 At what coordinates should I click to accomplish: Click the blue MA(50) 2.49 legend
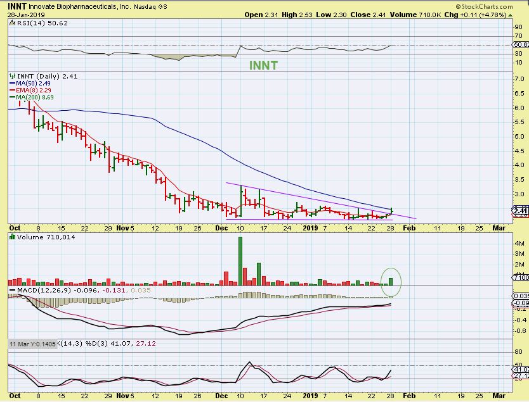(x=30, y=83)
